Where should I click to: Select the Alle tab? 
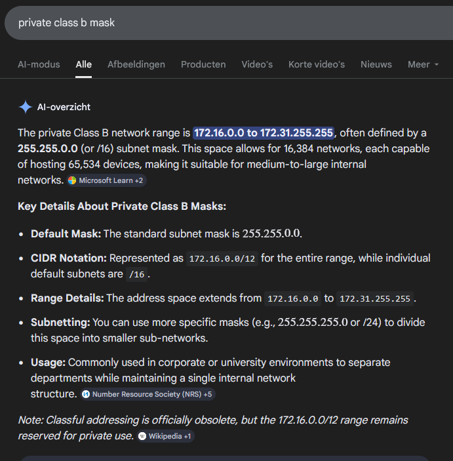83,64
